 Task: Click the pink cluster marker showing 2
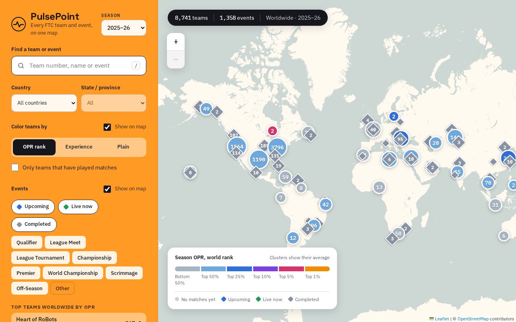(x=273, y=131)
